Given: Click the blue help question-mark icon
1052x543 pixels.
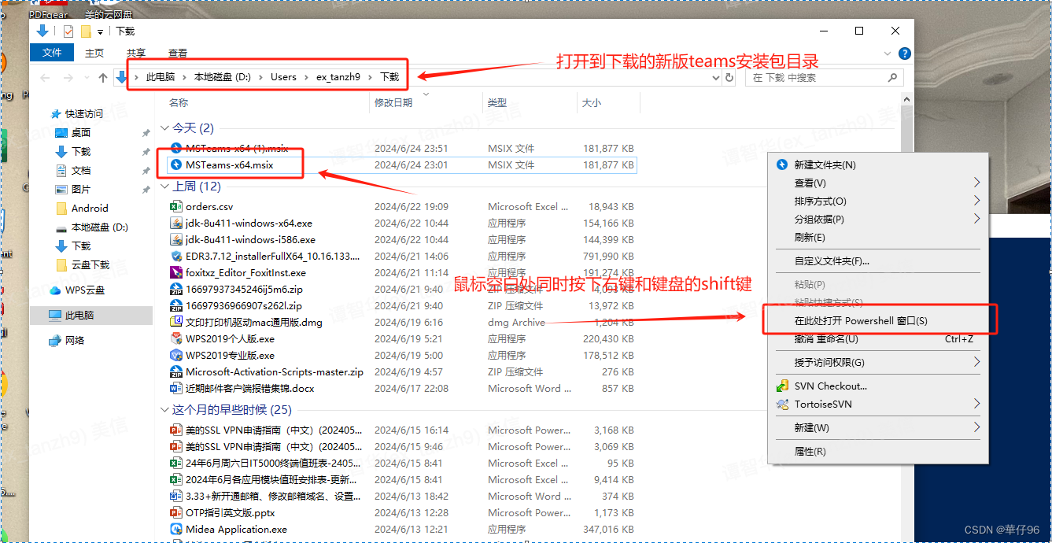Looking at the screenshot, I should click(905, 54).
